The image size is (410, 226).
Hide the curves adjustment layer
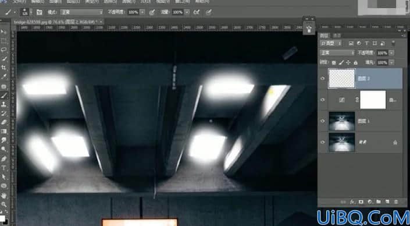pyautogui.click(x=323, y=100)
